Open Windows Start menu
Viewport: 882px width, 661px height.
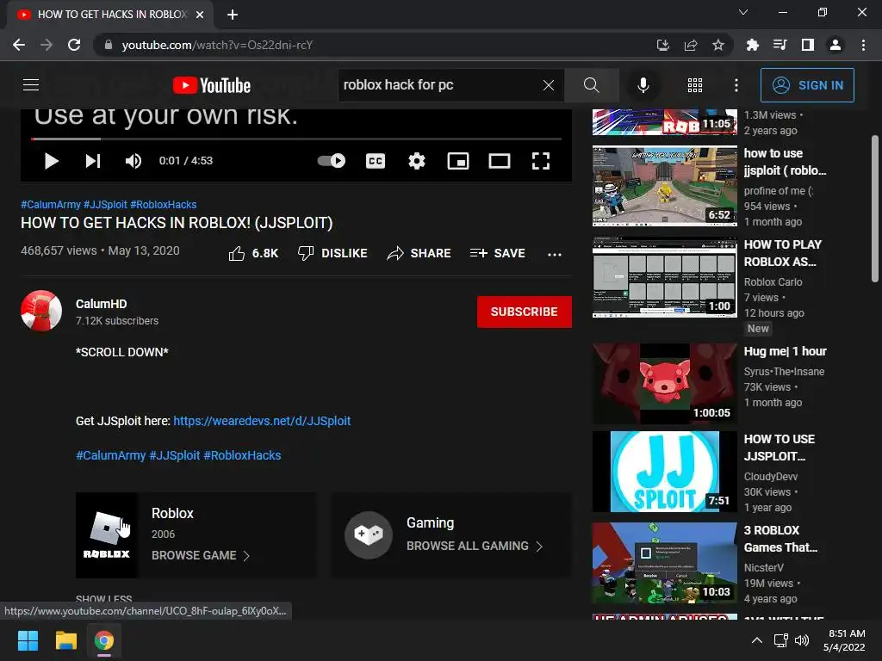pyautogui.click(x=28, y=640)
